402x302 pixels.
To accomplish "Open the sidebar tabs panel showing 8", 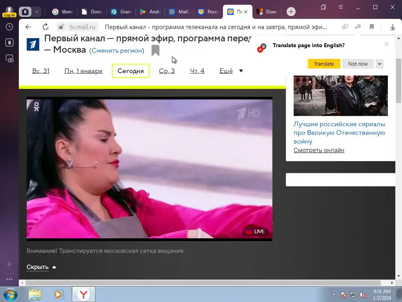I will coord(9,42).
